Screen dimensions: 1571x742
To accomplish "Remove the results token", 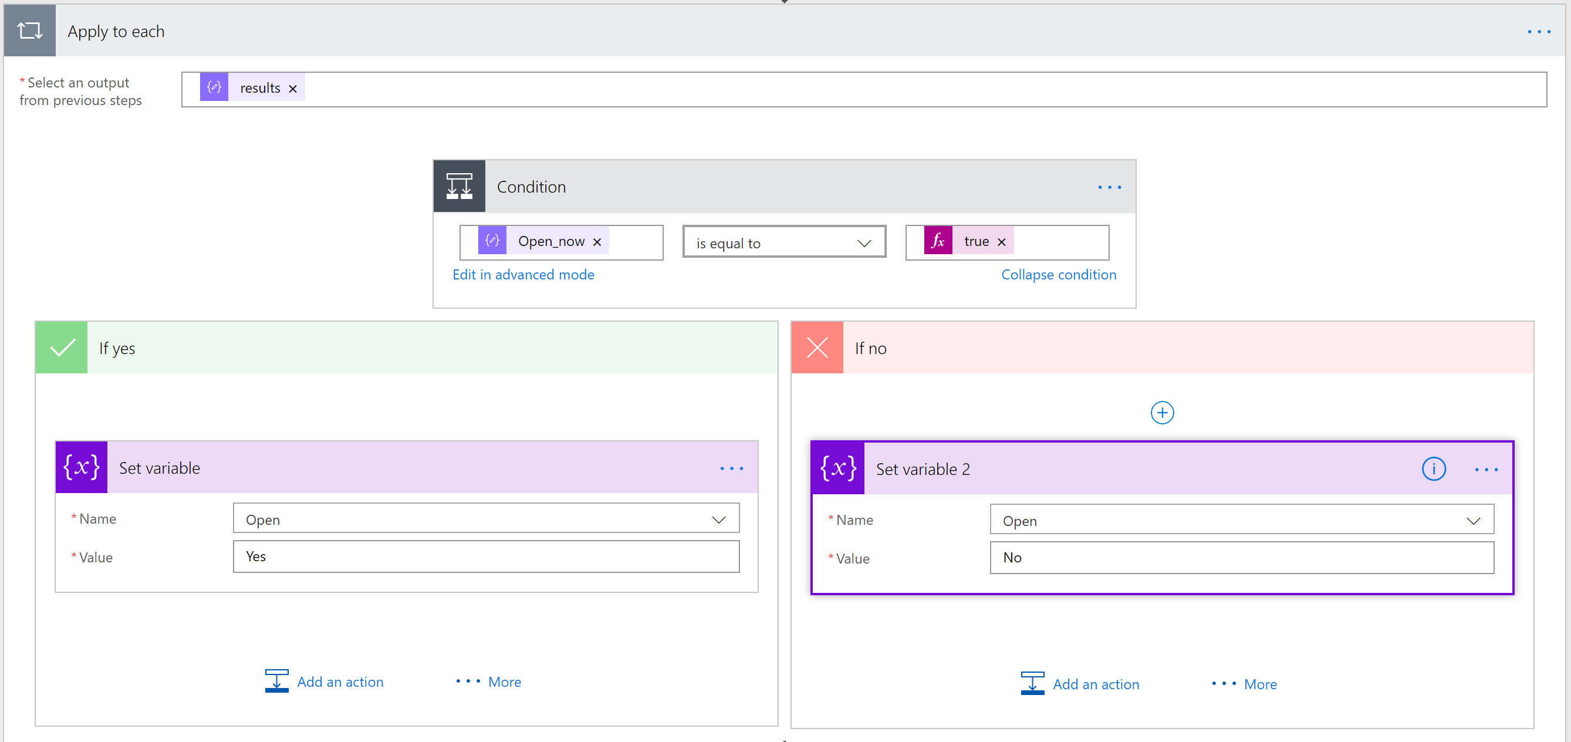I will [x=293, y=89].
